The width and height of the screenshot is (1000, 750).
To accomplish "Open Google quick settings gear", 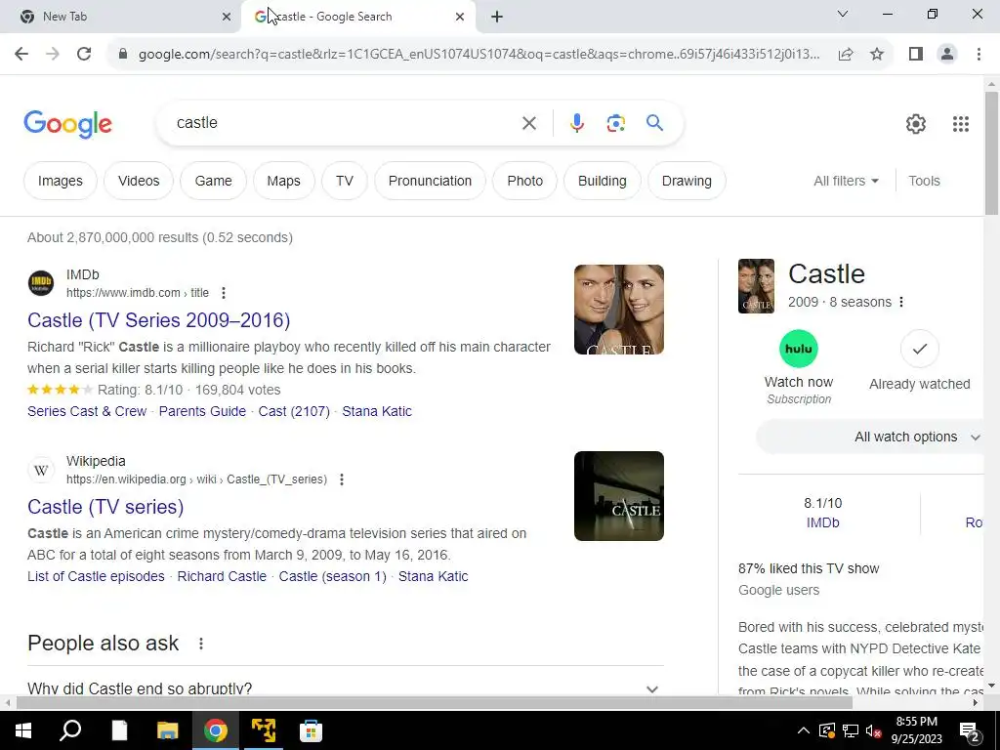I will 916,124.
